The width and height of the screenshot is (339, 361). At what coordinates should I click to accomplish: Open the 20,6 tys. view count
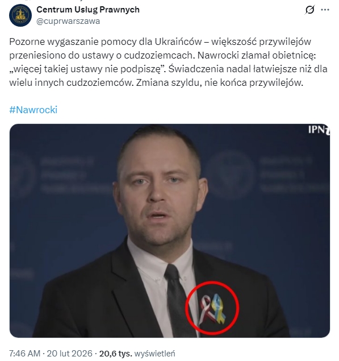pyautogui.click(x=116, y=353)
